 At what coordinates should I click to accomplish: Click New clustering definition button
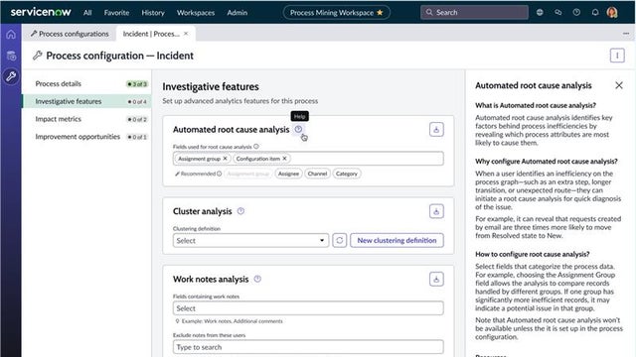397,240
